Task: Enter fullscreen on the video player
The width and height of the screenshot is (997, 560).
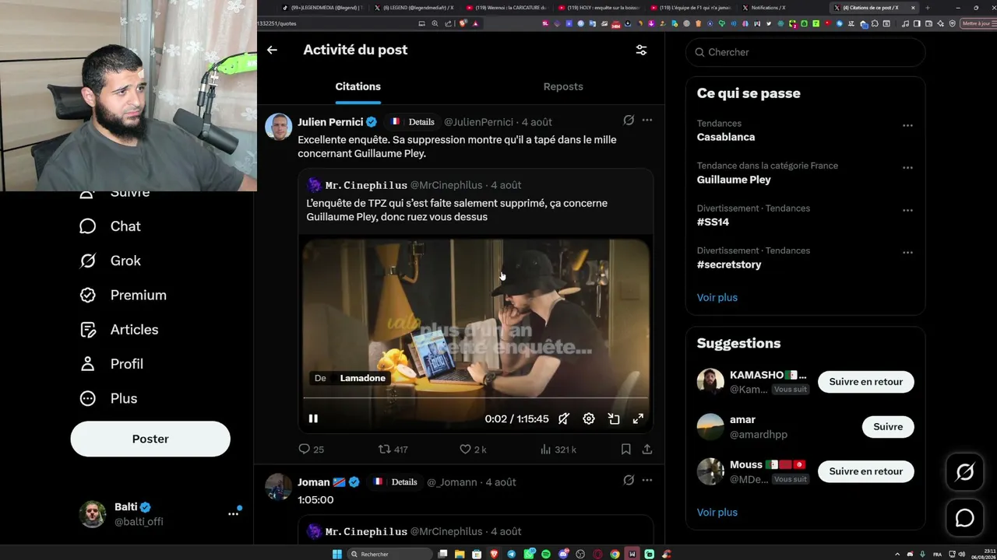Action: coord(638,418)
